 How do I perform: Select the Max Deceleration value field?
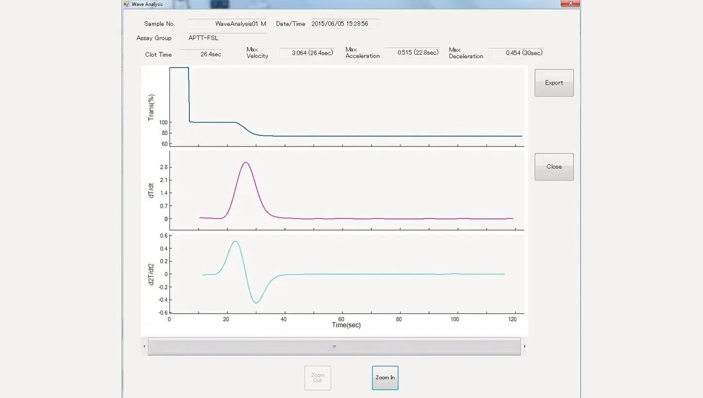(516, 53)
